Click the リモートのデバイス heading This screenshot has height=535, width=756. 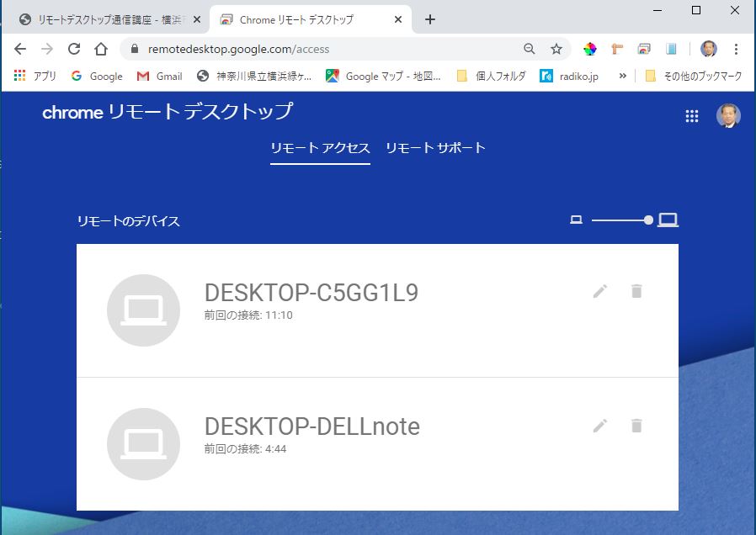pyautogui.click(x=128, y=221)
